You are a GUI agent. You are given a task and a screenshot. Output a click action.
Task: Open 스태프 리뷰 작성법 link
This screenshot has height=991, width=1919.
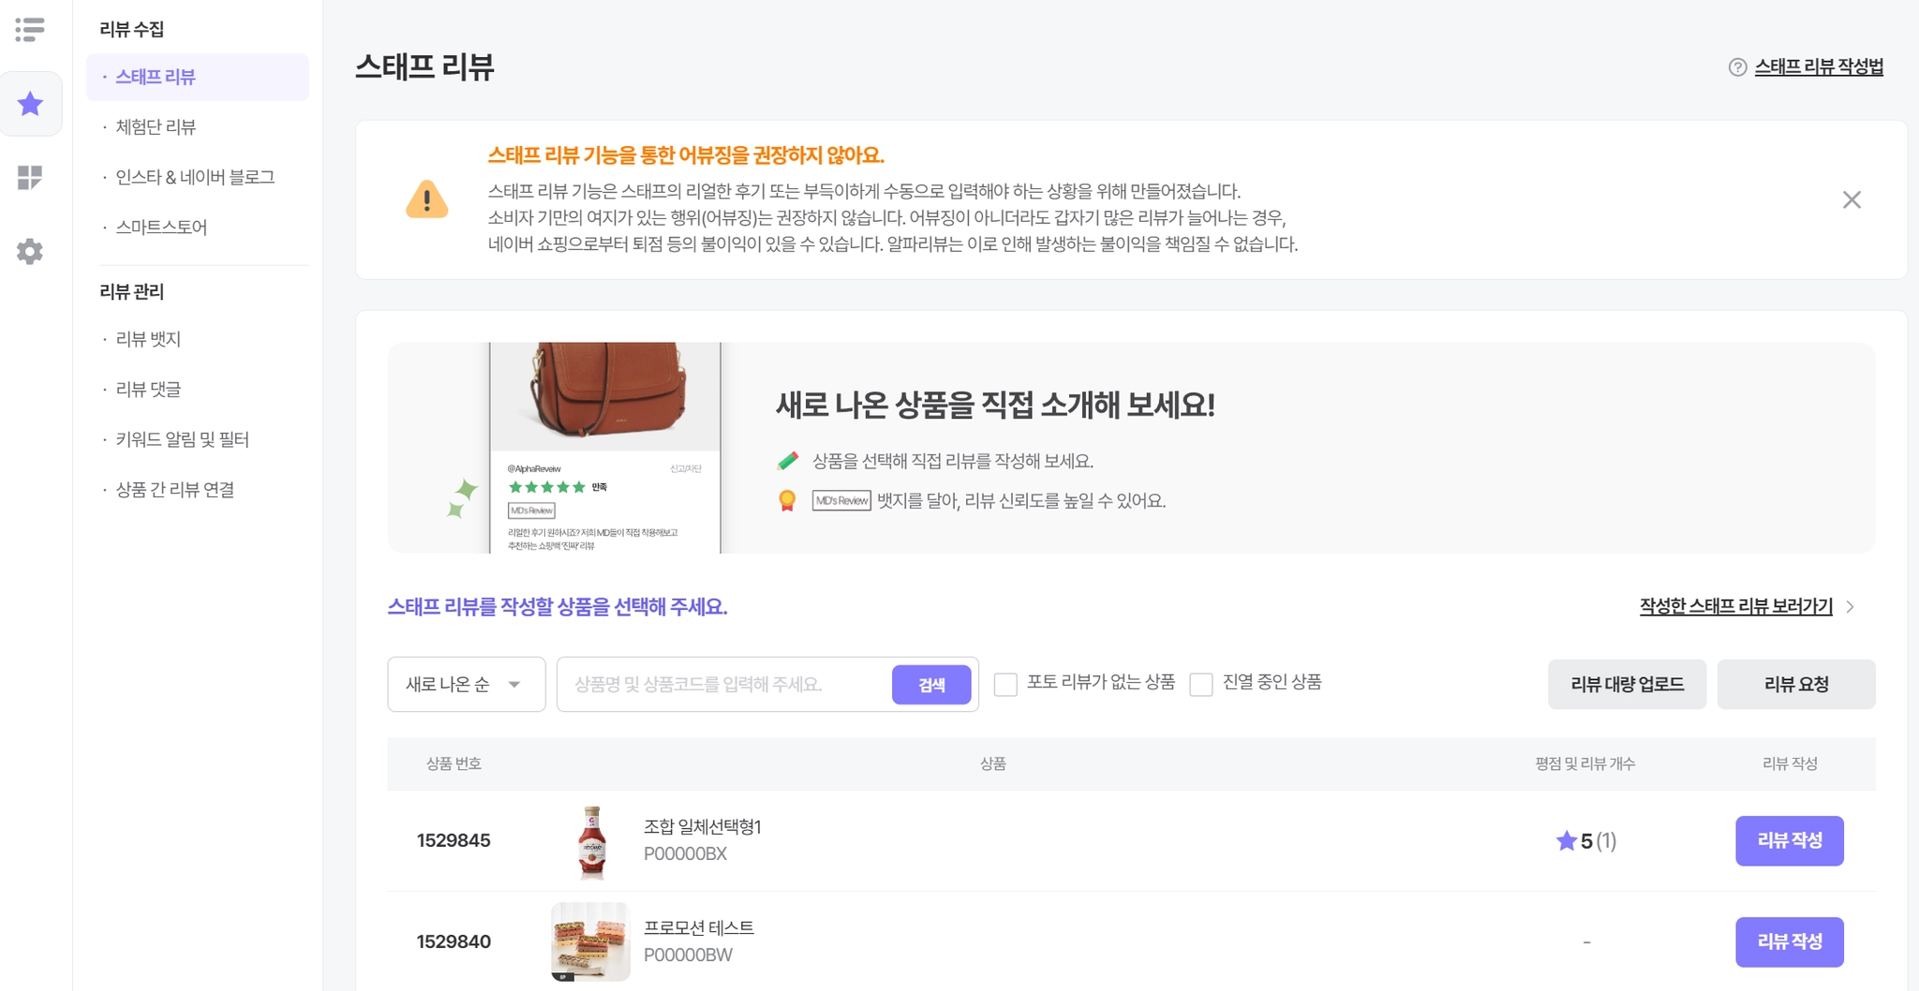tap(1819, 67)
